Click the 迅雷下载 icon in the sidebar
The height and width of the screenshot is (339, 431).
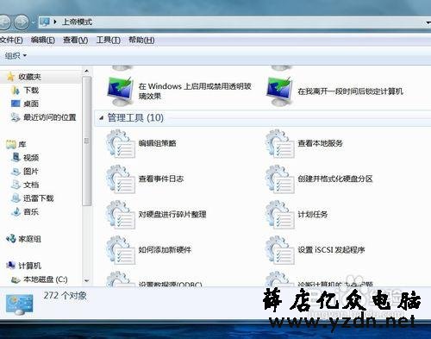pos(16,198)
